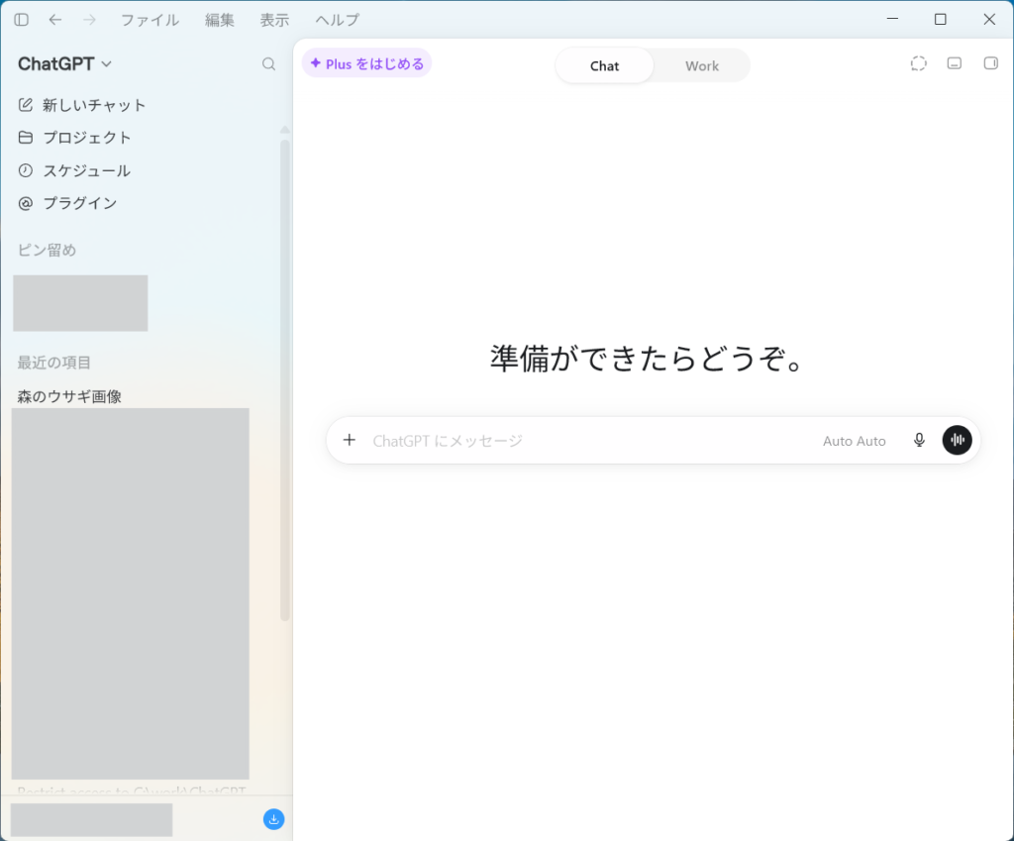Toggle the right side panel icon
1014x841 pixels.
990,63
